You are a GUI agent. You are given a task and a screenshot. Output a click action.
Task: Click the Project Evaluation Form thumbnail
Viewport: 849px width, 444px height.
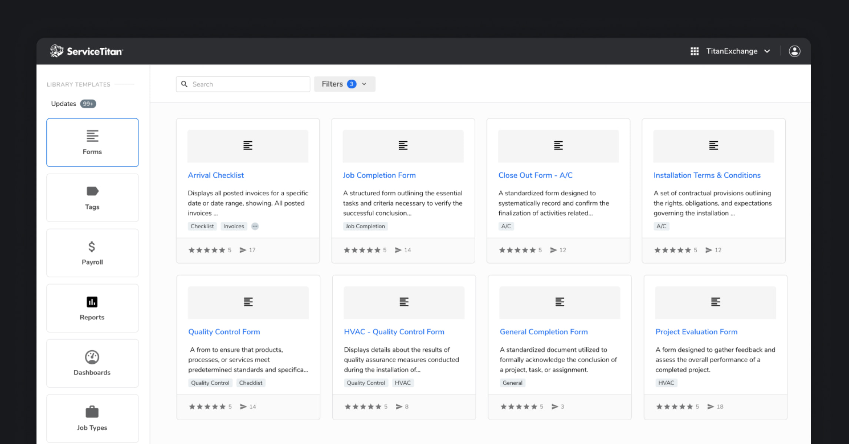[x=715, y=302]
